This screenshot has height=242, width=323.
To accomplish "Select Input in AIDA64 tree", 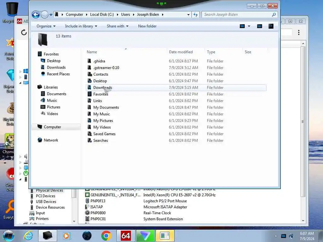I will point(40,213).
